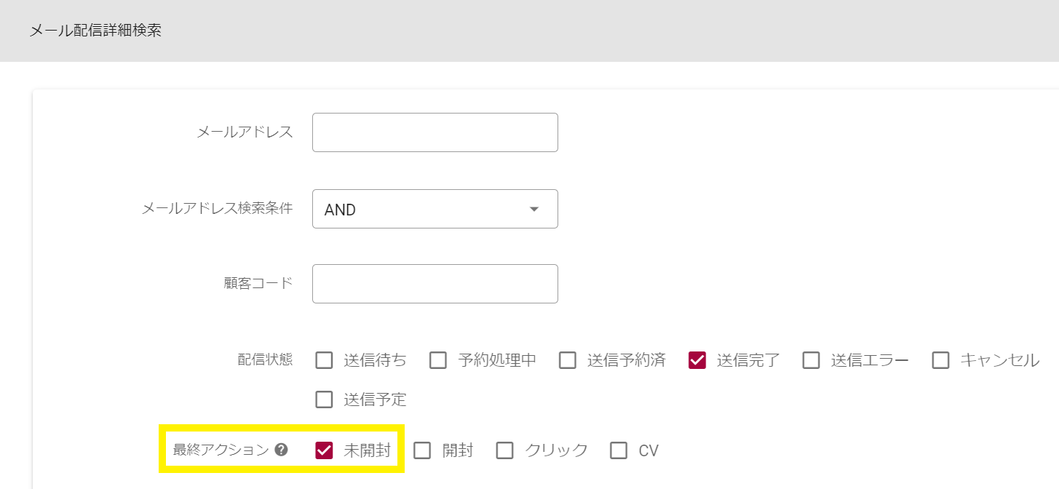Open the メールアドレス検索条件 dropdown arrow
This screenshot has width=1059, height=489.
534,210
